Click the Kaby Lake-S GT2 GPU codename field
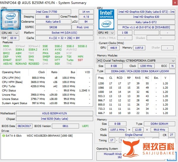178x162 pixels. coord(146,22)
